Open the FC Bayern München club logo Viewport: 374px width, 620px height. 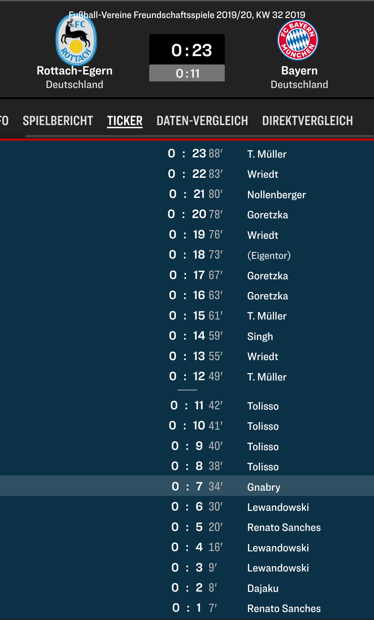[x=298, y=40]
